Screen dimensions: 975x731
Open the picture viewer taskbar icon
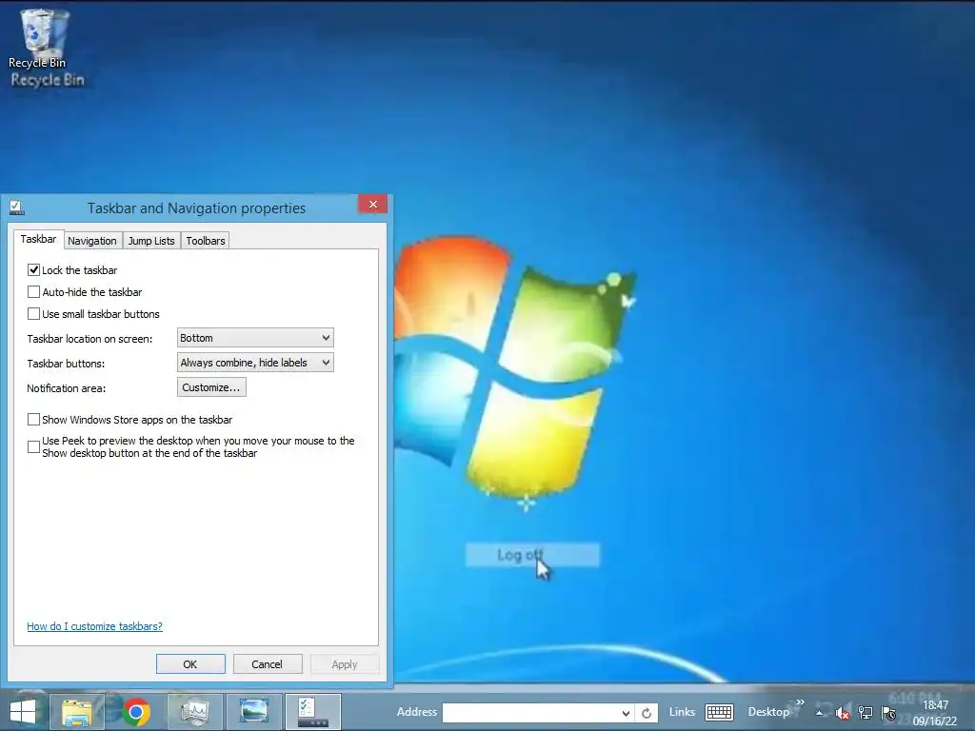click(x=253, y=712)
